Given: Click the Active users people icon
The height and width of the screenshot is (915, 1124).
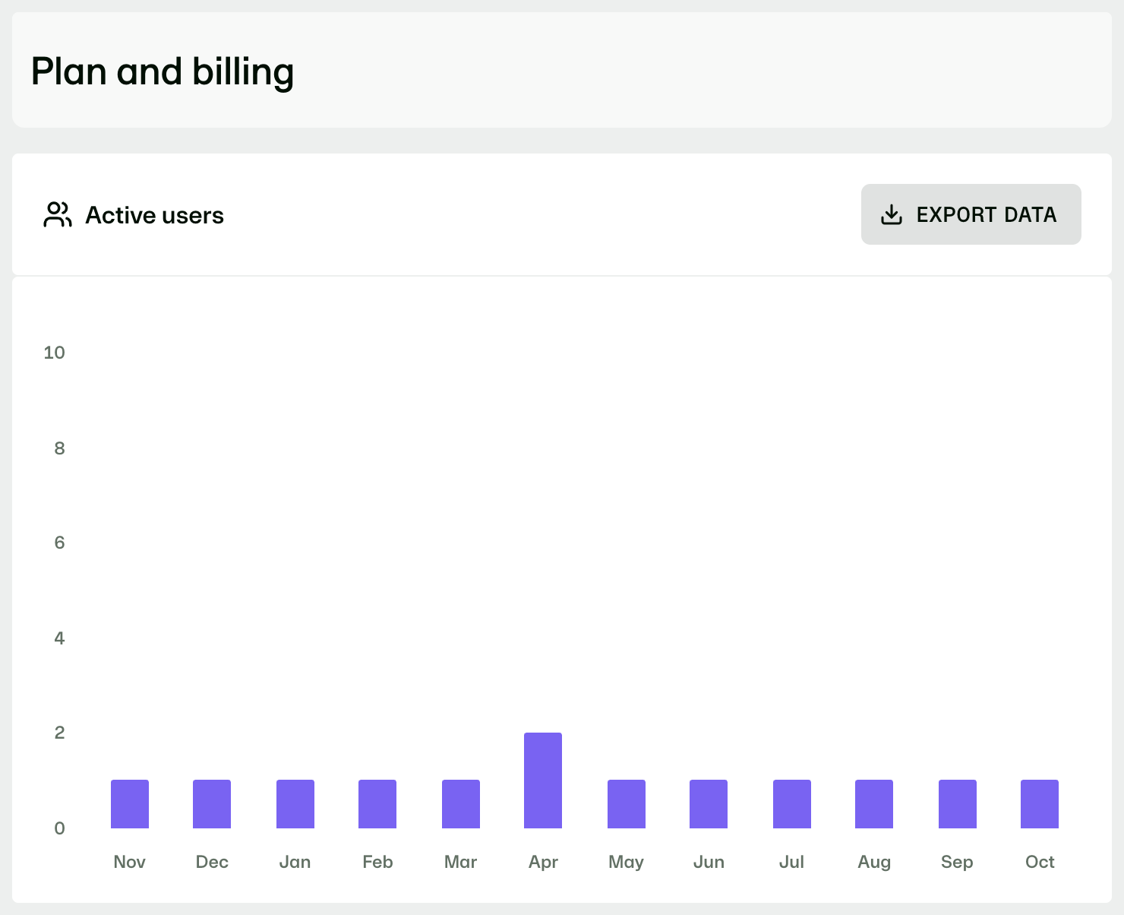Looking at the screenshot, I should [58, 215].
